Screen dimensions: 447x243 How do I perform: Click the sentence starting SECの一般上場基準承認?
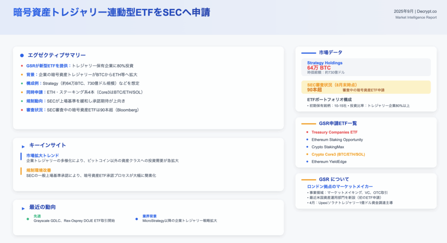coord(91,176)
